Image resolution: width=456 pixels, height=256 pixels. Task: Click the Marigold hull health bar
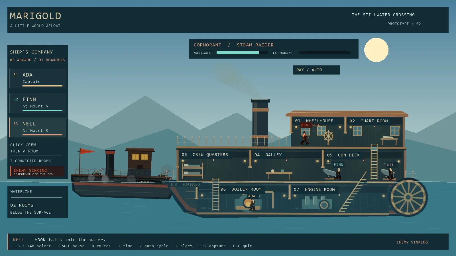242,53
